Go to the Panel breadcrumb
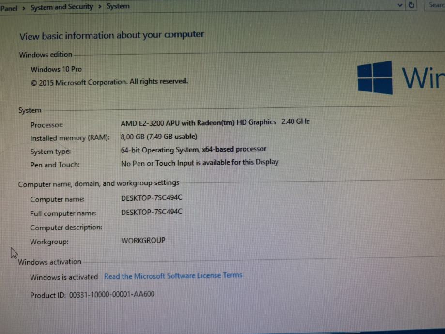This screenshot has height=334, width=445. pyautogui.click(x=9, y=8)
